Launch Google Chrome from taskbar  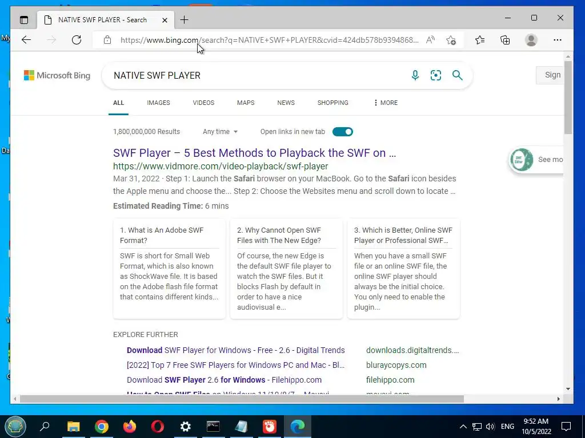[x=102, y=427]
